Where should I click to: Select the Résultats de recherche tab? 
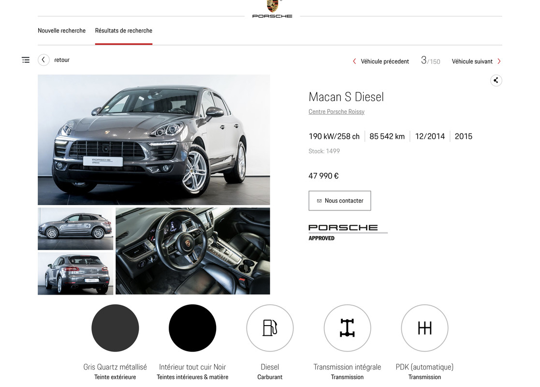pyautogui.click(x=124, y=30)
